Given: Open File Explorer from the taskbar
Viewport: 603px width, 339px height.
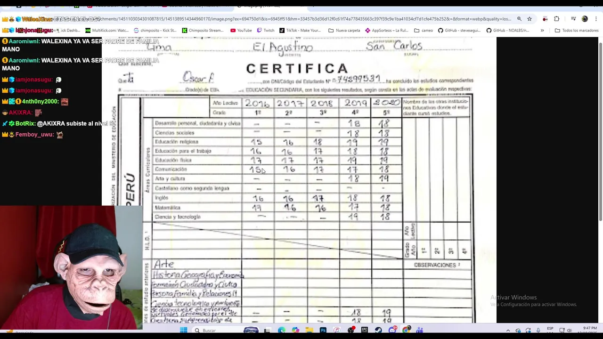Looking at the screenshot, I should 309,331.
